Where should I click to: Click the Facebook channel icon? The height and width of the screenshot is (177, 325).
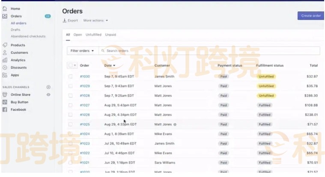(5, 109)
